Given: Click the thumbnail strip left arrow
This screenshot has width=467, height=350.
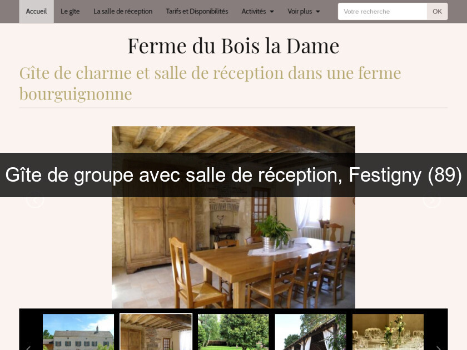Looking at the screenshot, I should coord(28,347).
